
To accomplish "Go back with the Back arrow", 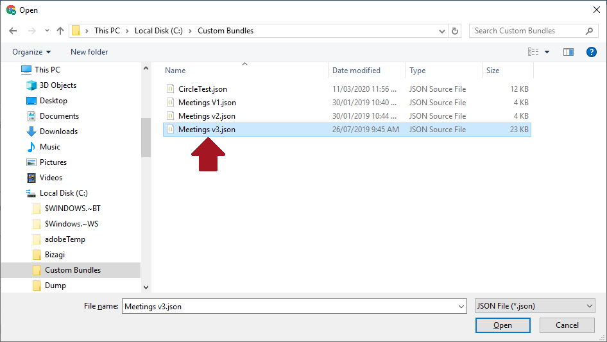I will [13, 31].
